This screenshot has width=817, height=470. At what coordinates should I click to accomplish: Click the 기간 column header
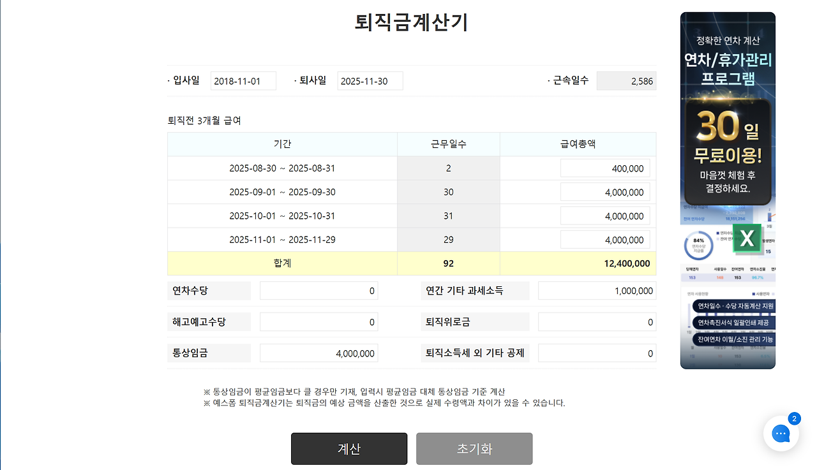(282, 144)
